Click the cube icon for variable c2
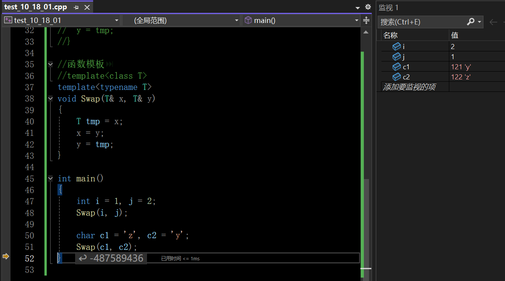505x281 pixels. [x=397, y=77]
